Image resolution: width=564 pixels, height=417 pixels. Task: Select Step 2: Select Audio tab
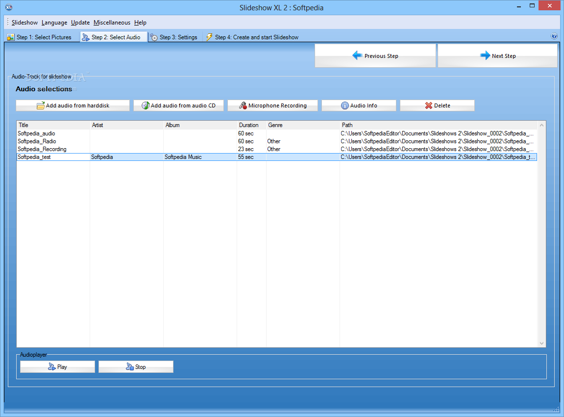click(x=114, y=37)
